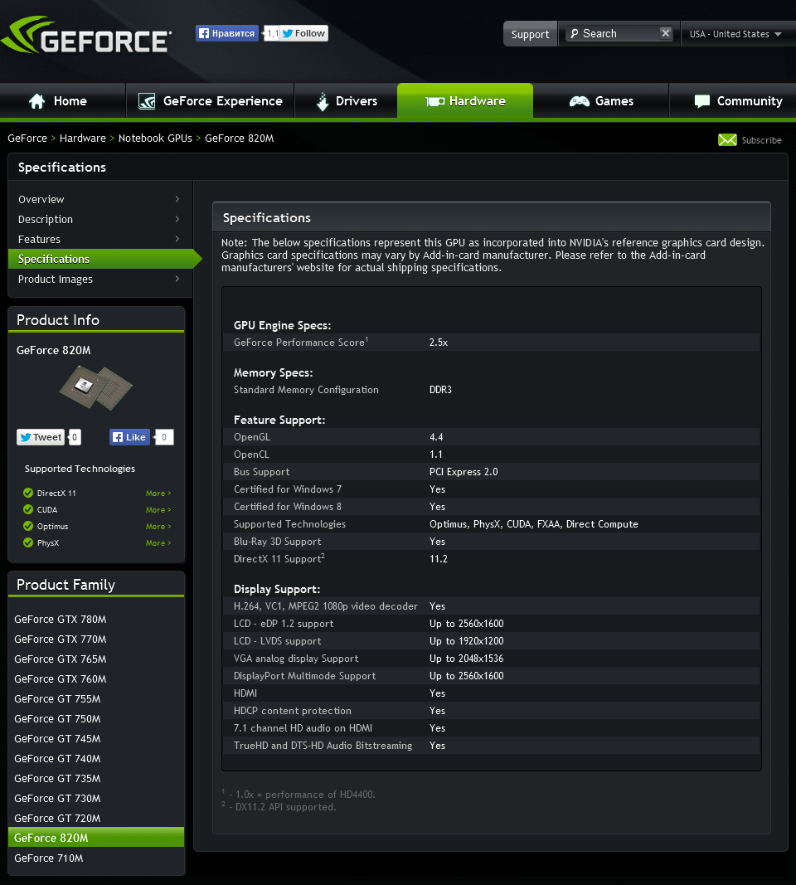Viewport: 796px width, 885px height.
Task: Click the speech bubble Community icon
Action: [x=701, y=101]
